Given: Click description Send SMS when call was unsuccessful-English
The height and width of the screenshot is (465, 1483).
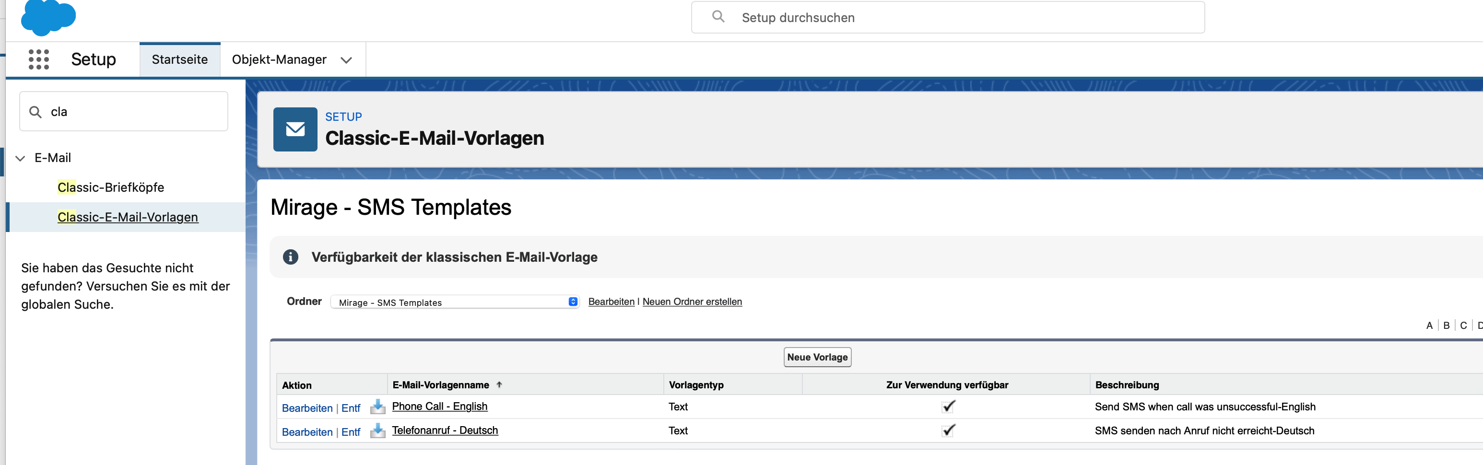Looking at the screenshot, I should point(1205,407).
